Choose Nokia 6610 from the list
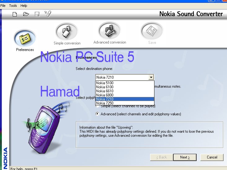 coord(125,91)
